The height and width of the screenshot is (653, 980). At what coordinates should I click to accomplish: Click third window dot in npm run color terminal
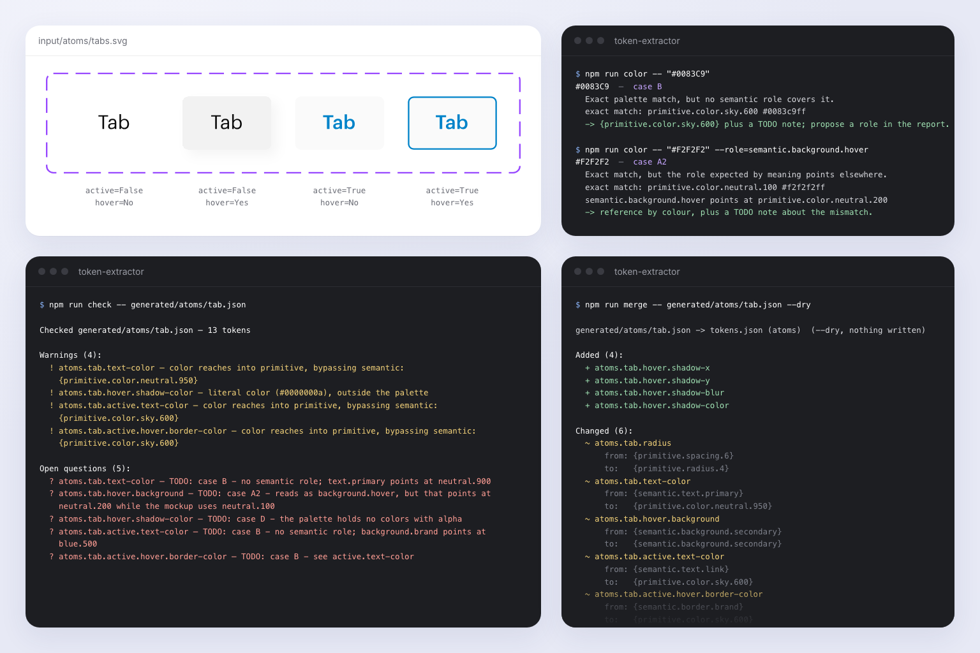click(x=600, y=41)
